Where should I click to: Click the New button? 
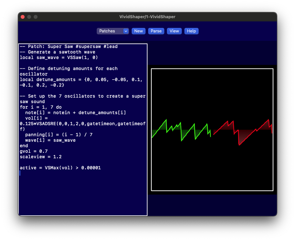click(138, 31)
